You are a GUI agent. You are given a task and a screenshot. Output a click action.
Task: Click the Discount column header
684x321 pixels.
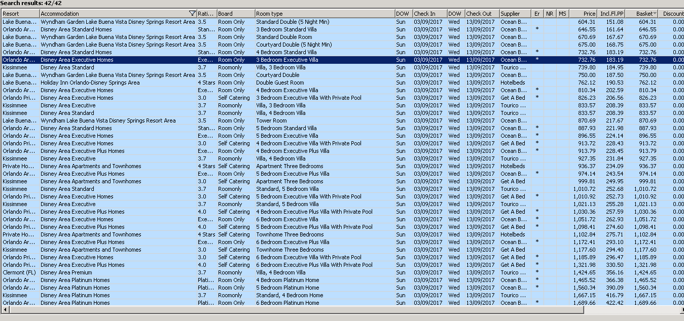click(672, 14)
